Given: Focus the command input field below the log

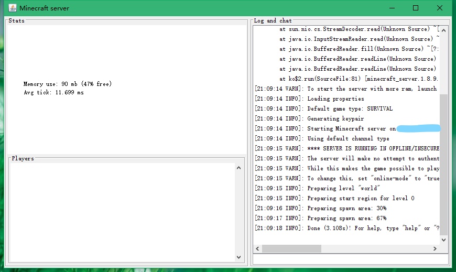Looking at the screenshot, I should coord(350,259).
